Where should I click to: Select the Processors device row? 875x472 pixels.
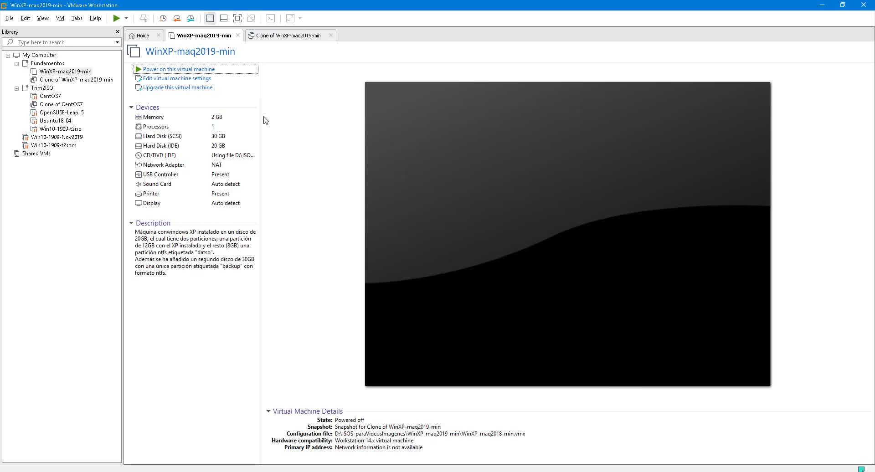coord(195,127)
